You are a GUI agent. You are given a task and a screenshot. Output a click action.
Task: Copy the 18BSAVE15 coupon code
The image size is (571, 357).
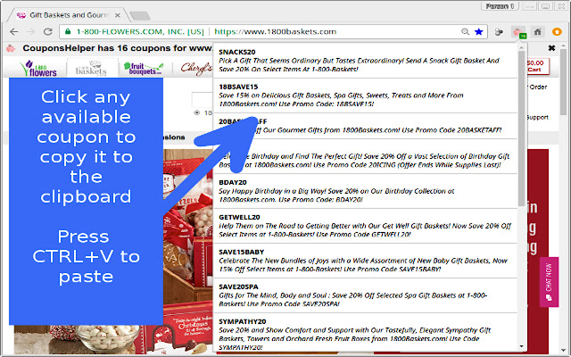[x=365, y=95]
